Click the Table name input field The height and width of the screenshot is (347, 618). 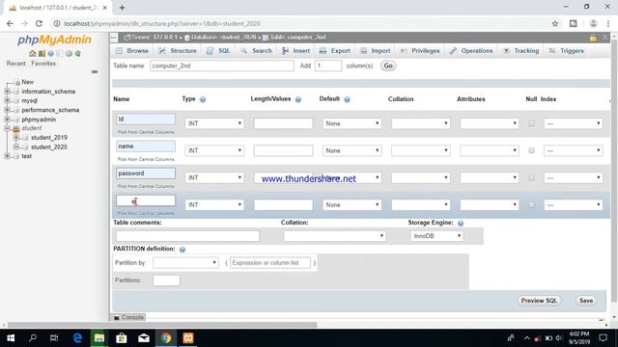pos(222,66)
